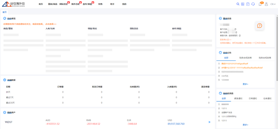The width and height of the screenshot is (278, 129).
Task: Click the 最近30天 row label
Action: (x=10, y=102)
